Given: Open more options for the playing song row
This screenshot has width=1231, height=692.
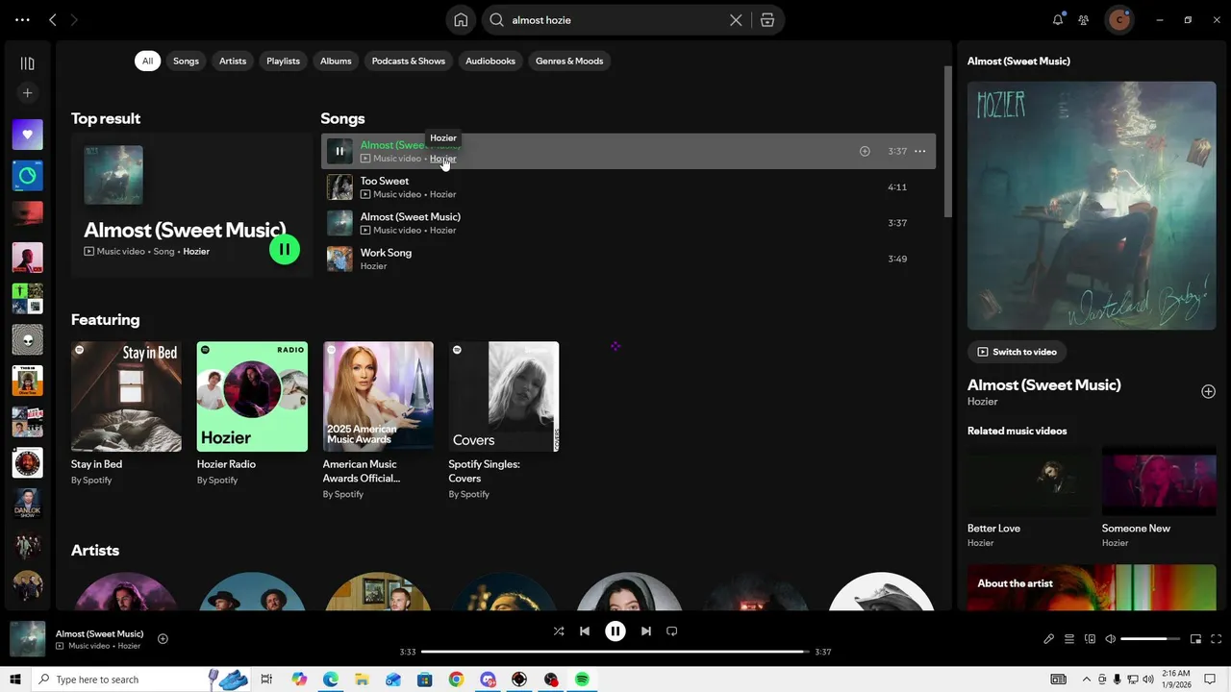Looking at the screenshot, I should [919, 151].
